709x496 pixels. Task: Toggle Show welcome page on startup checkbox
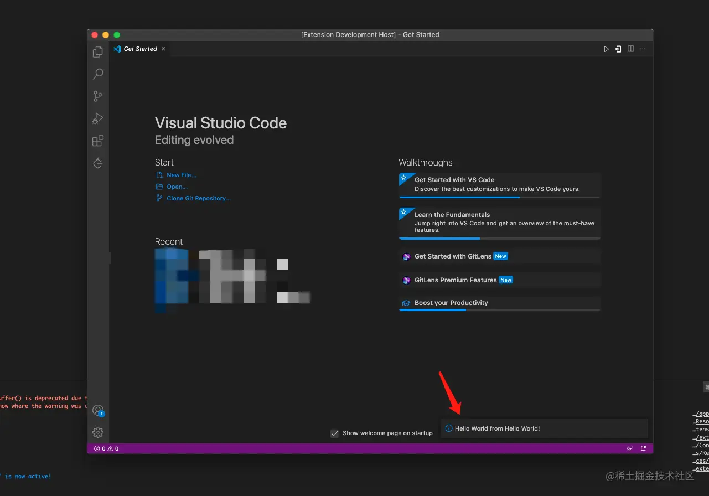pyautogui.click(x=334, y=433)
